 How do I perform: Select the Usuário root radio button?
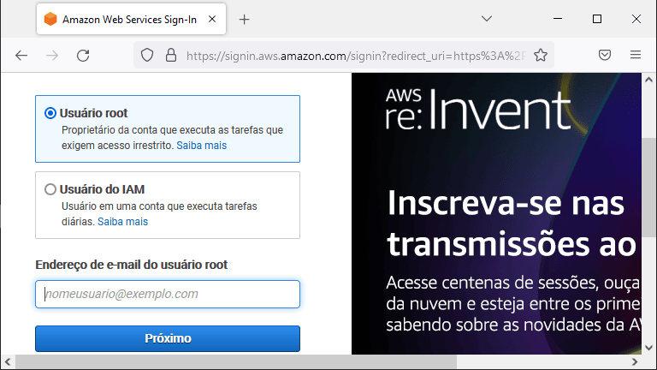tap(50, 113)
